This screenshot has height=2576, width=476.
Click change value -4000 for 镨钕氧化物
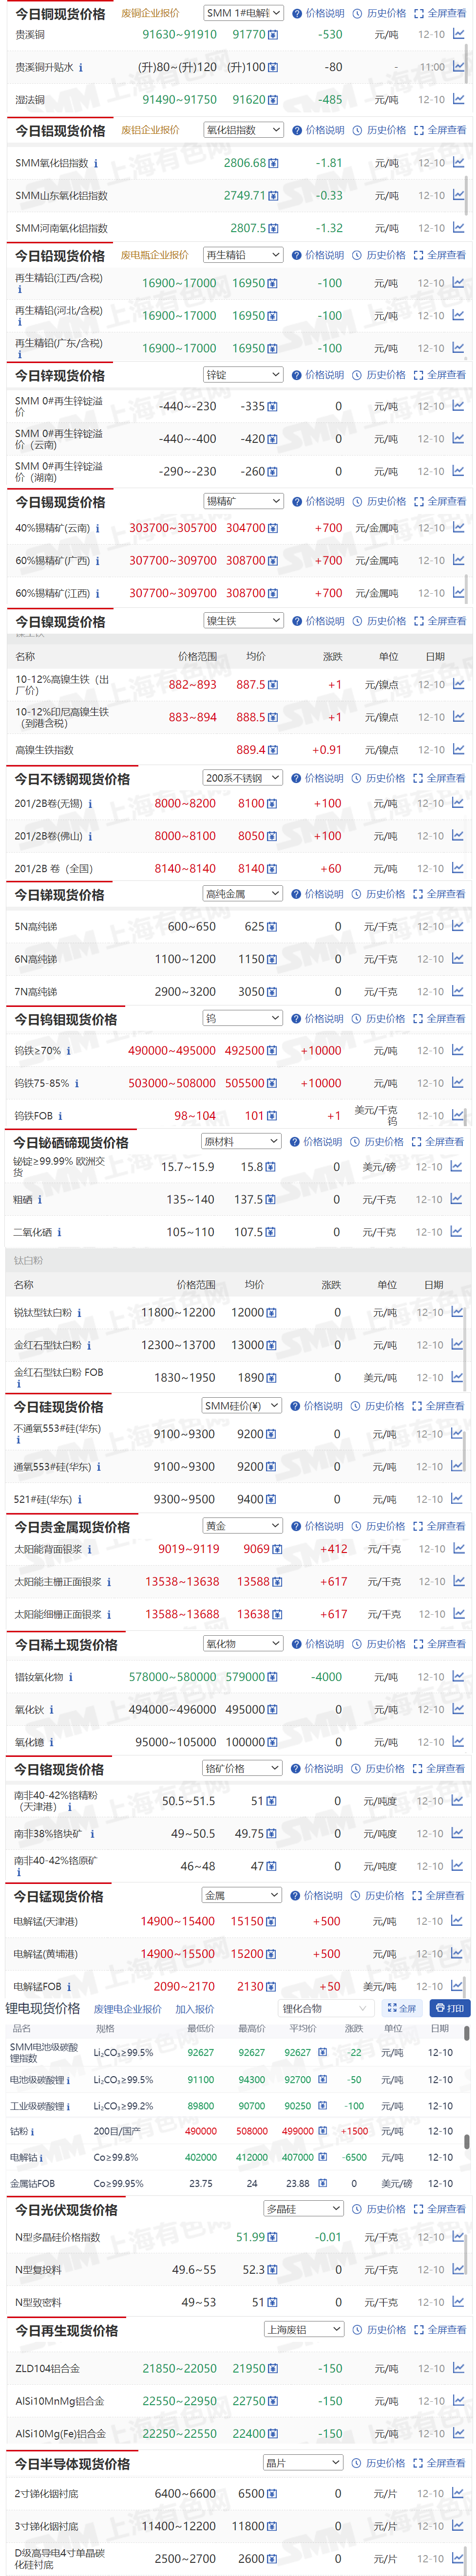tap(327, 1676)
